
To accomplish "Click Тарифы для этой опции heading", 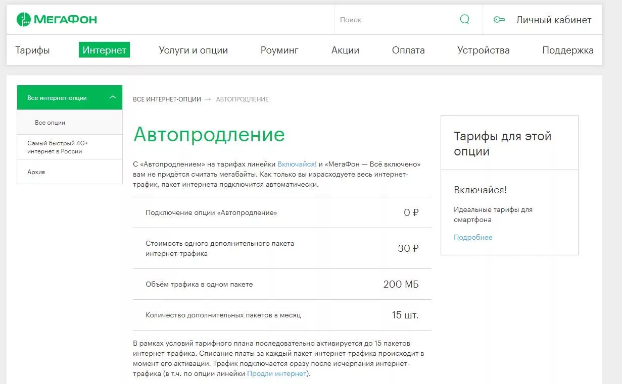I will pos(503,143).
